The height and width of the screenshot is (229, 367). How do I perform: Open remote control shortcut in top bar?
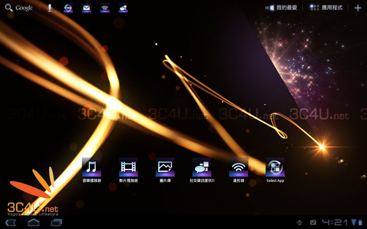tap(105, 8)
